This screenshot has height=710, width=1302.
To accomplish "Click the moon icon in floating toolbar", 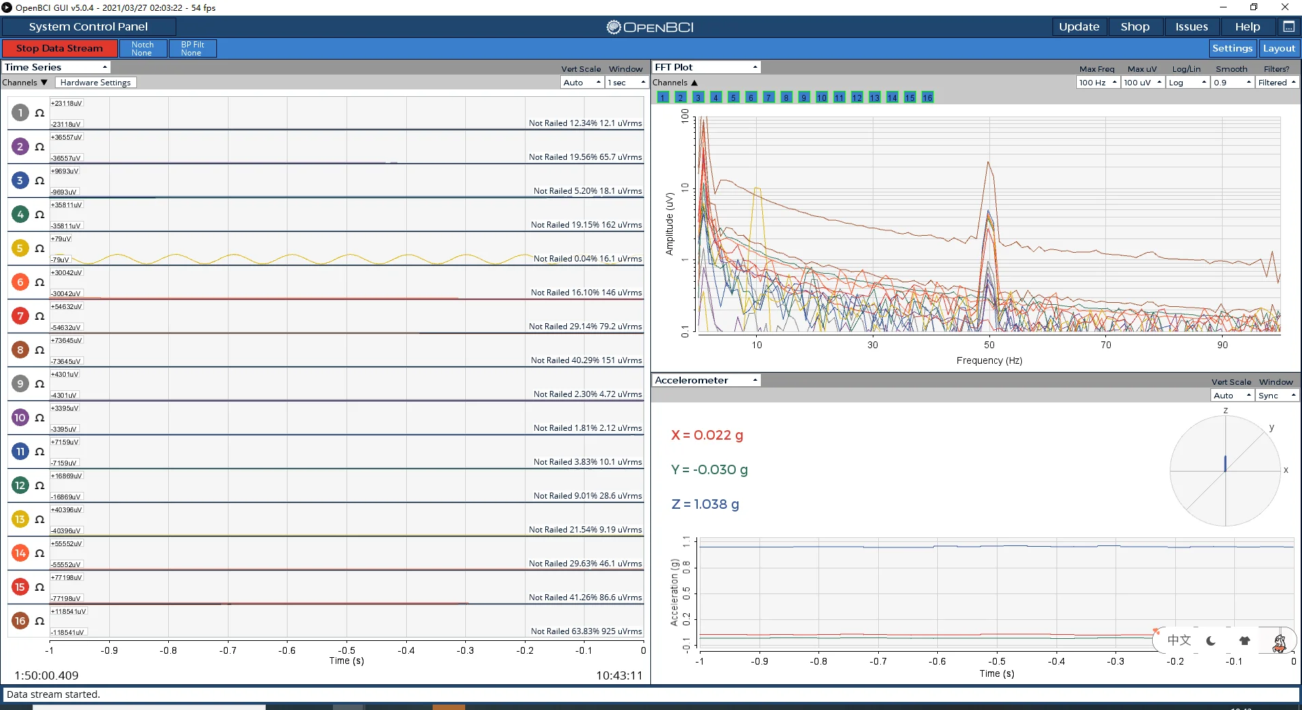I will click(x=1211, y=640).
